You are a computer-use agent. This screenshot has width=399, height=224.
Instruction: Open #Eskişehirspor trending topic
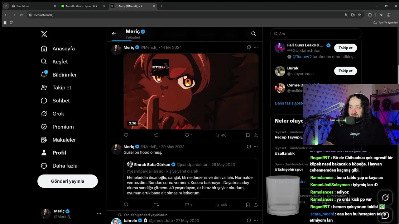(x=289, y=170)
